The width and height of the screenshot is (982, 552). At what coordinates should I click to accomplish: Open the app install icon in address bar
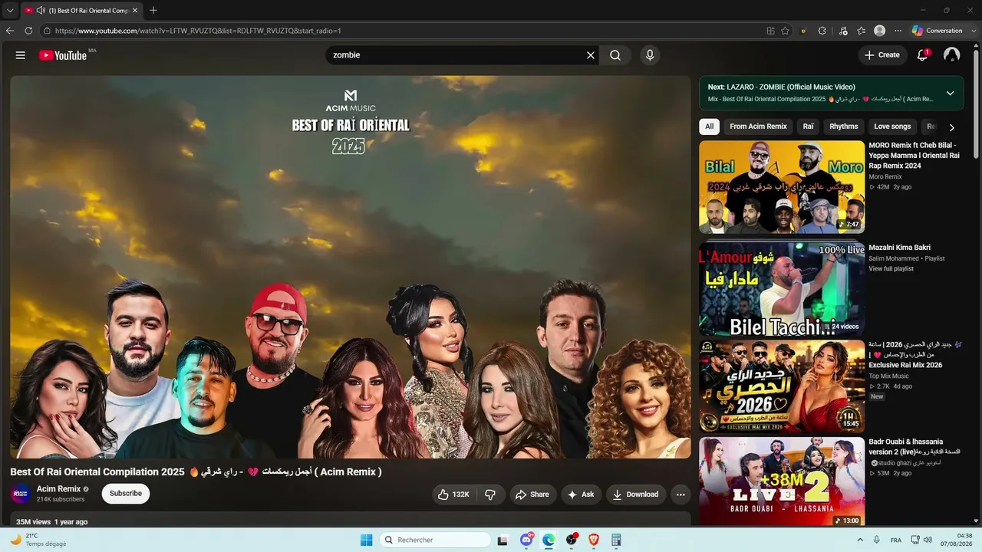(x=770, y=31)
